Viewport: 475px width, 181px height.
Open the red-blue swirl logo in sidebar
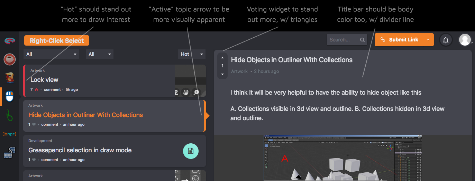10,41
